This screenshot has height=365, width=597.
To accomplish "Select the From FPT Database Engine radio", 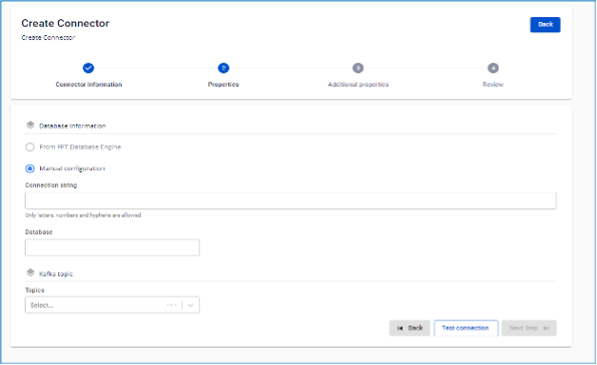I will click(x=29, y=147).
